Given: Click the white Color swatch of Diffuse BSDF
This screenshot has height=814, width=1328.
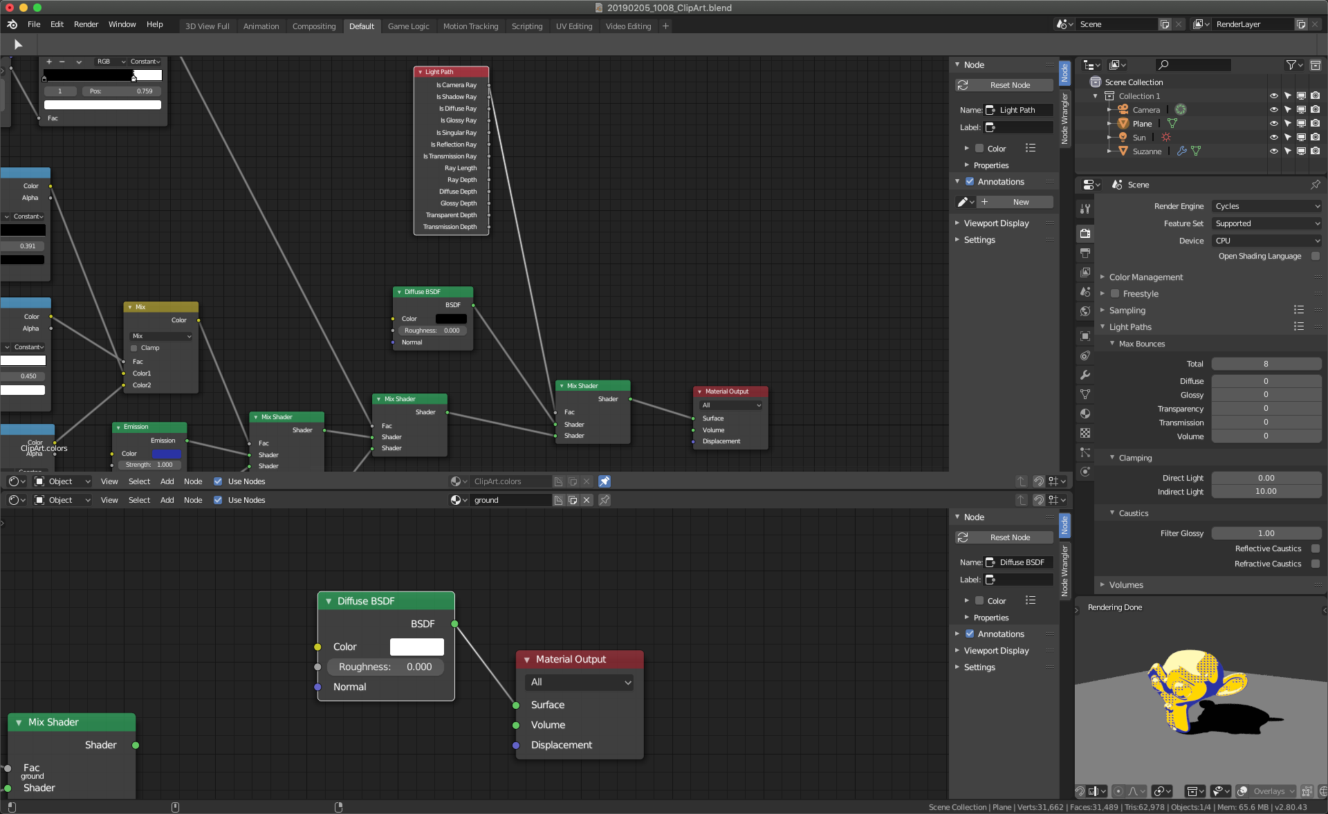Looking at the screenshot, I should [416, 647].
